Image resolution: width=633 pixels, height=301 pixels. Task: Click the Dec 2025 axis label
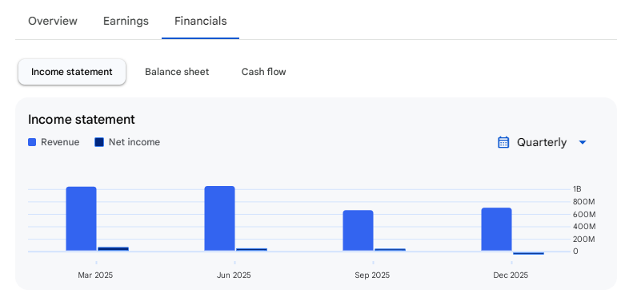point(511,275)
